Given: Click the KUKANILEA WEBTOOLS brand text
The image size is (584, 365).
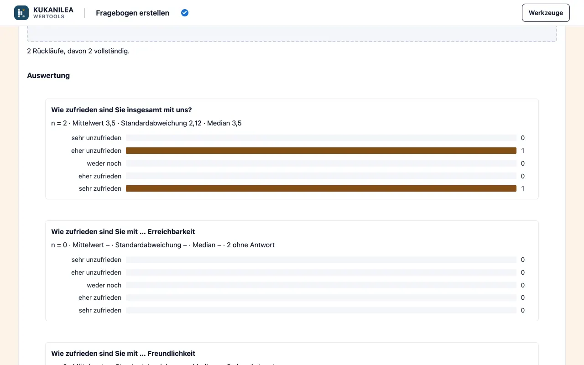Looking at the screenshot, I should 53,13.
